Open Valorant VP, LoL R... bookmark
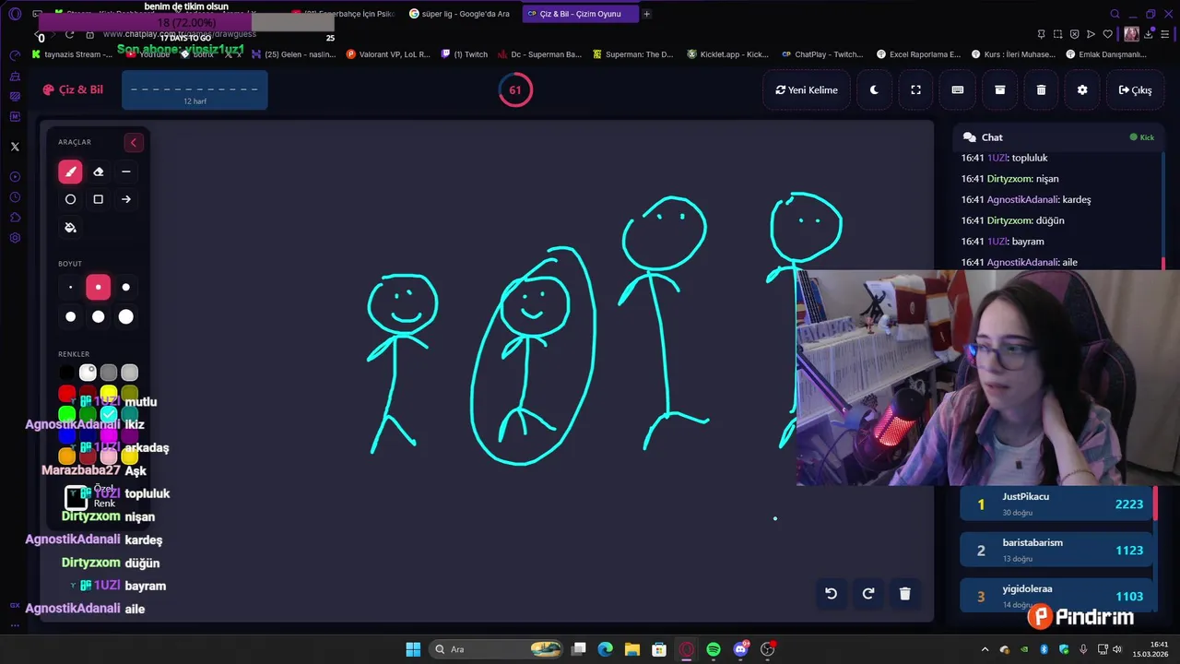This screenshot has width=1180, height=664. [388, 54]
